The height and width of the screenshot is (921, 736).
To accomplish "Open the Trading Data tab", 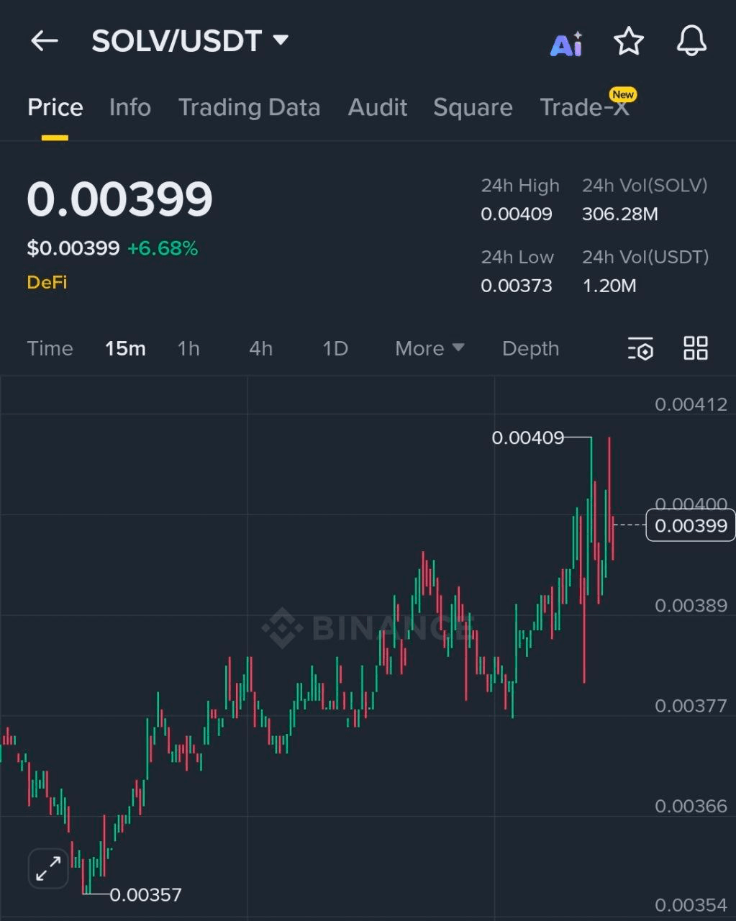I will pos(249,107).
